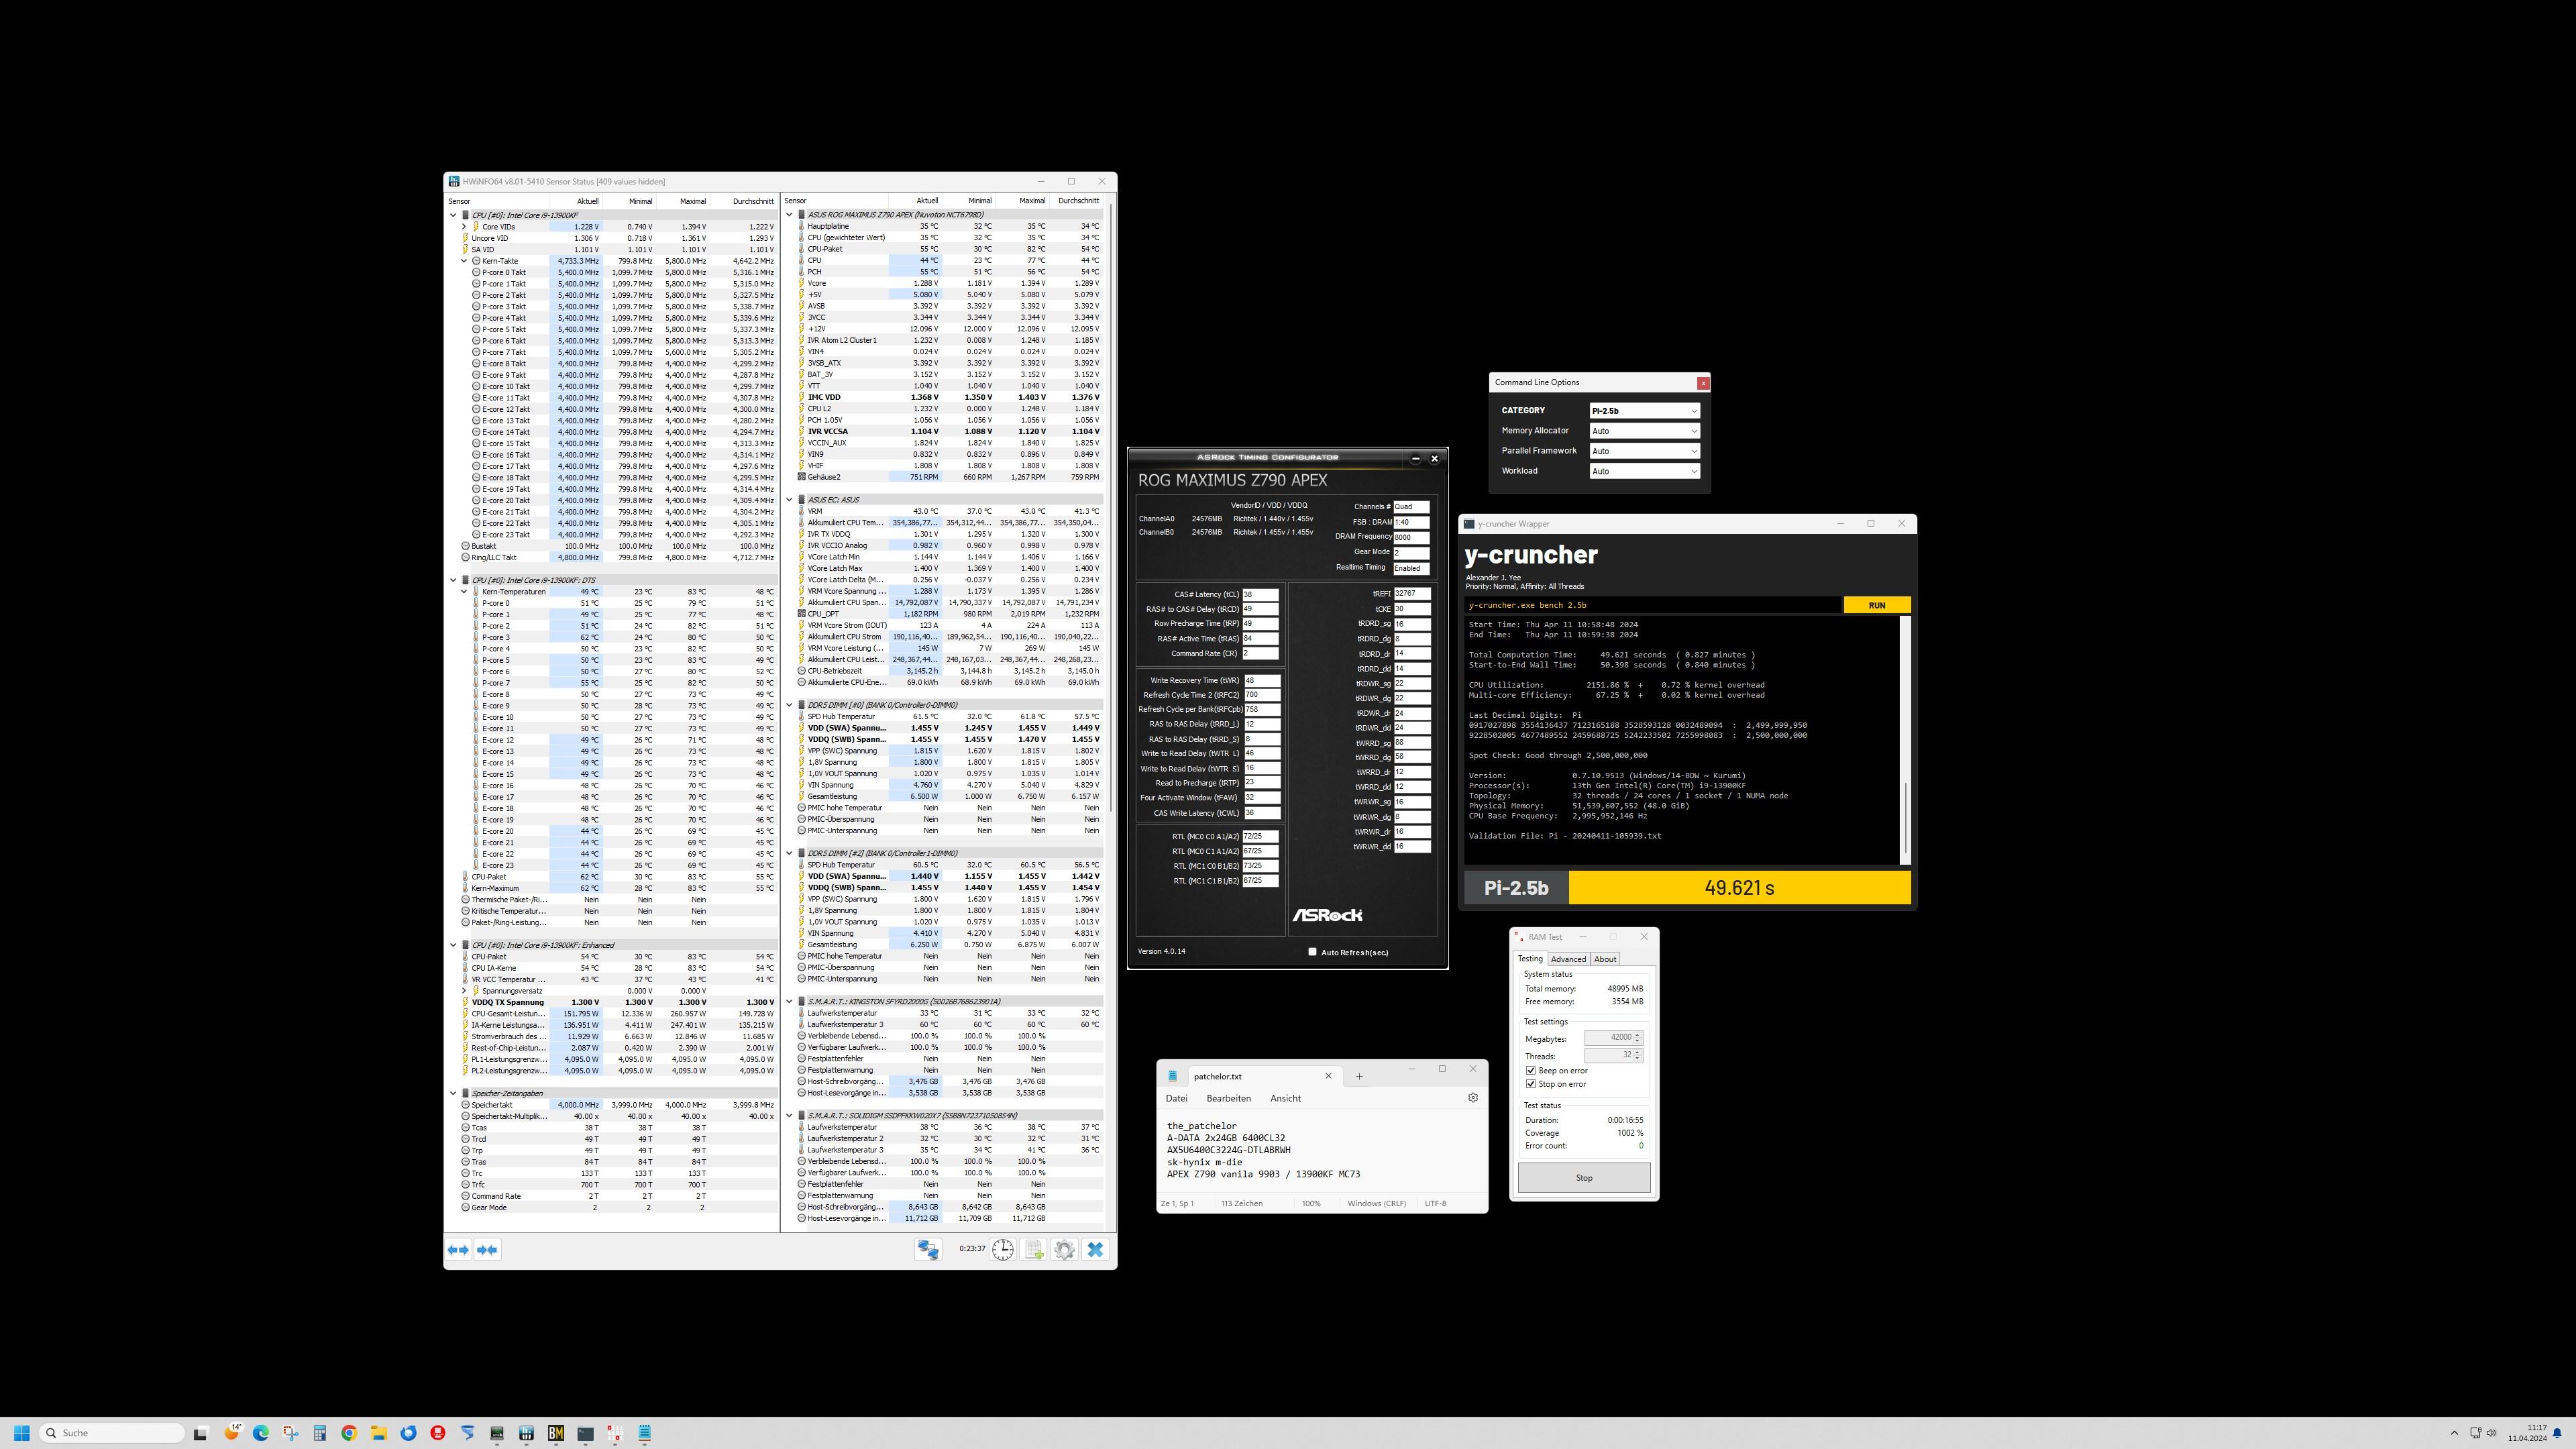The image size is (2576, 1449).
Task: Switch to terminal taskbar icon
Action: (585, 1433)
